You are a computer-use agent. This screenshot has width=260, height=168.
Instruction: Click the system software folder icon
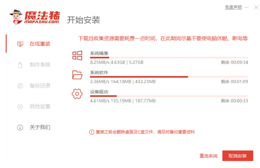(x=77, y=75)
